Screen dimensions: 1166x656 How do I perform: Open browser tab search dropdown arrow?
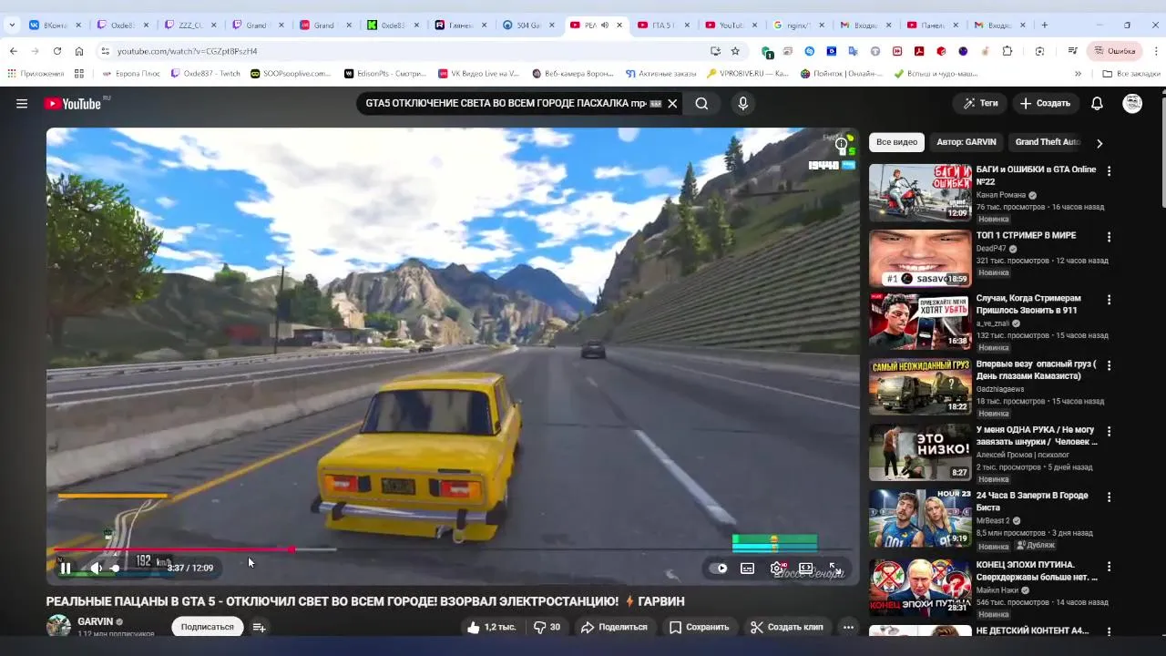pos(12,26)
